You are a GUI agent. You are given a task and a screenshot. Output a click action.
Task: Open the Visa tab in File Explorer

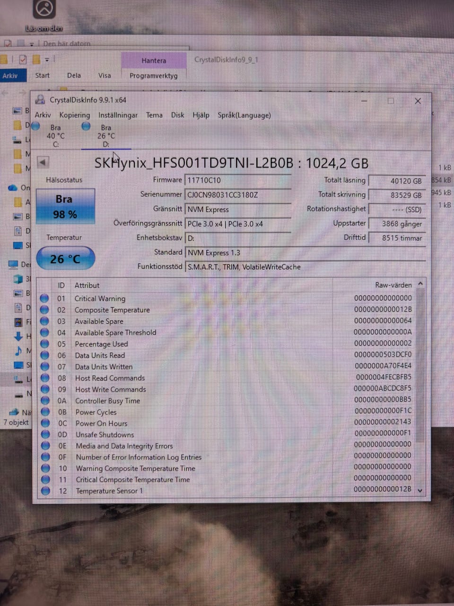pyautogui.click(x=105, y=75)
